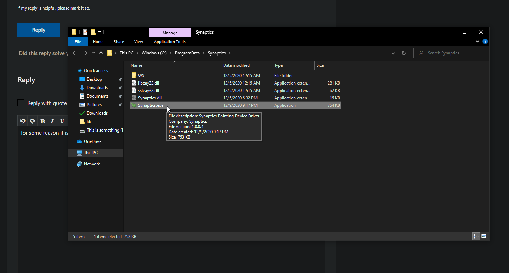Refresh the Synaptics folder view

tap(403, 53)
